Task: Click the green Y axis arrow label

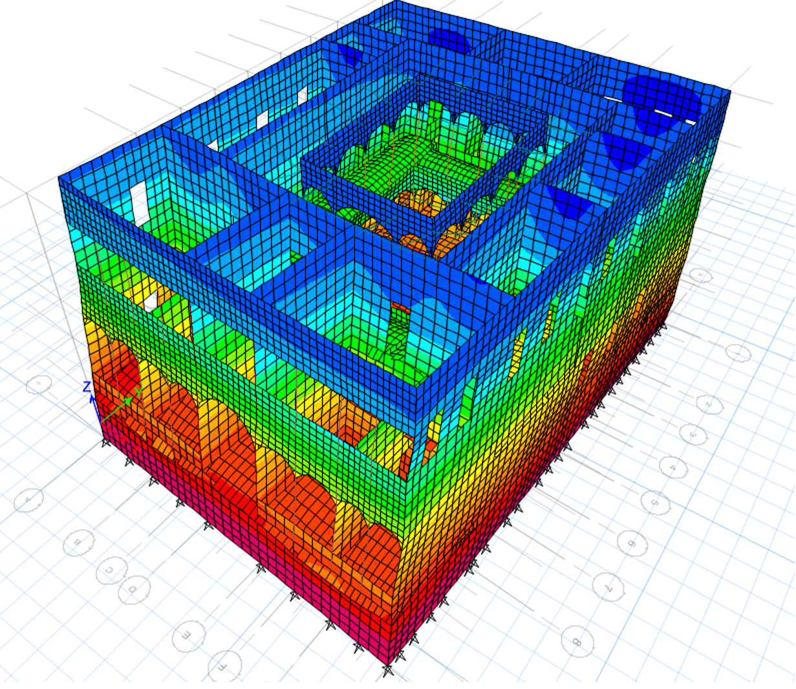Action: point(138,393)
